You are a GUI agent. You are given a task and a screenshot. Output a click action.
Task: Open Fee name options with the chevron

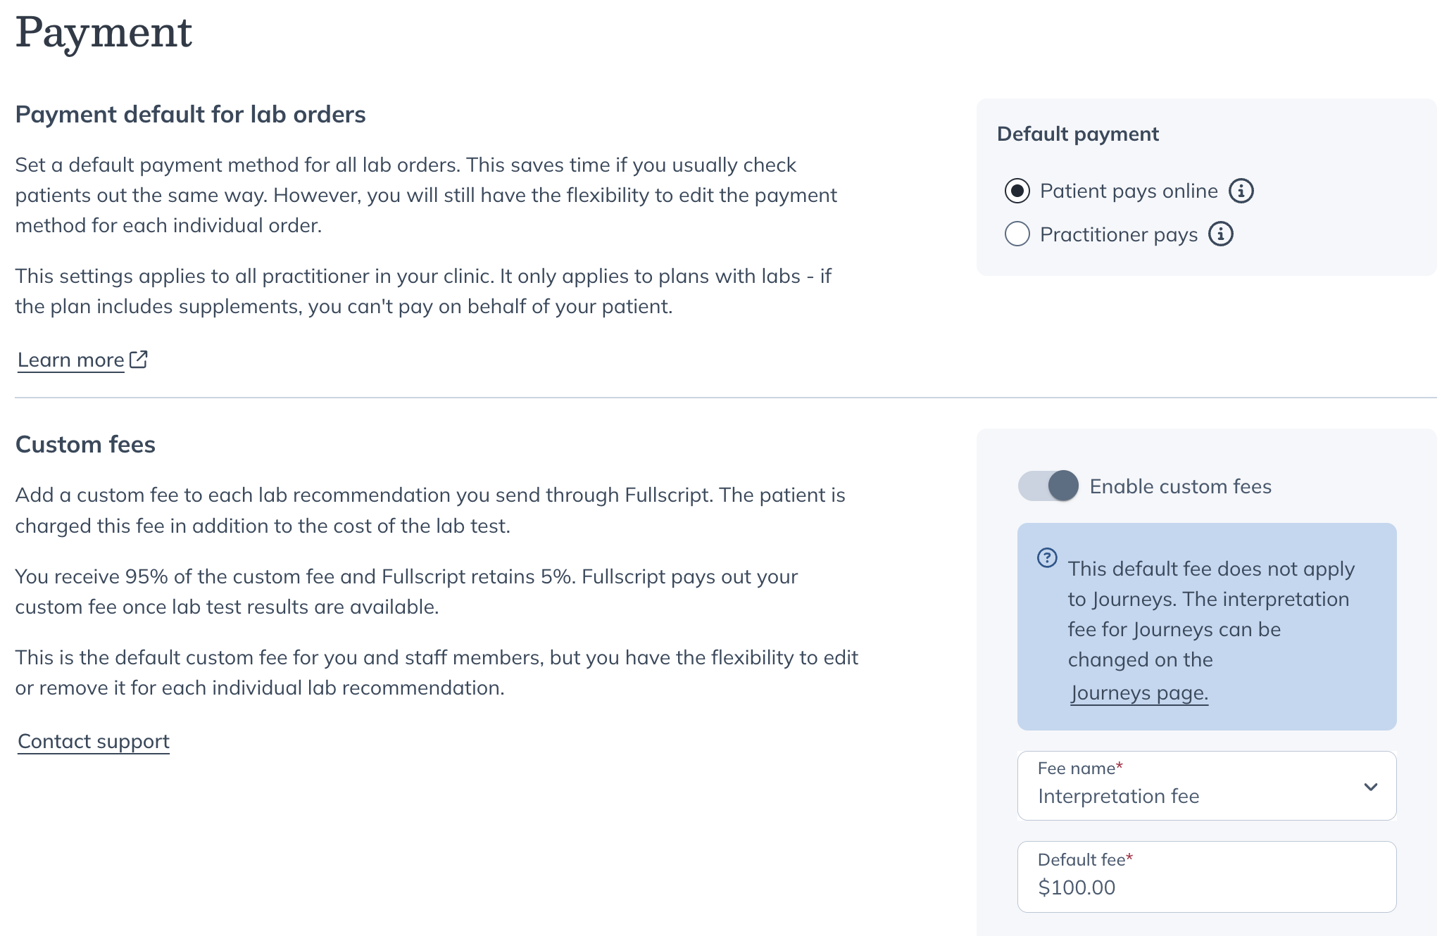1371,786
